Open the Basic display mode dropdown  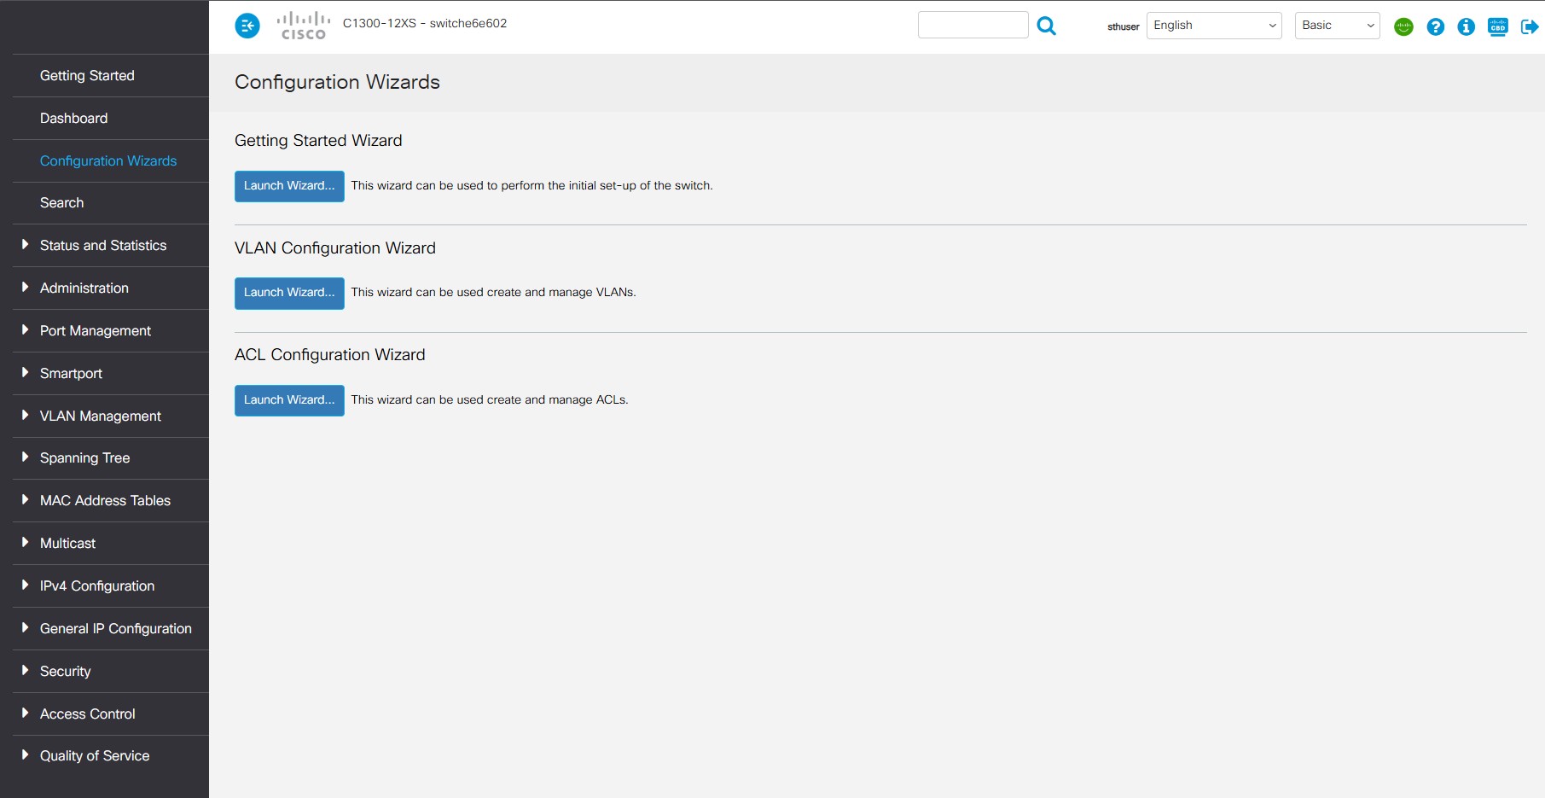(1337, 26)
